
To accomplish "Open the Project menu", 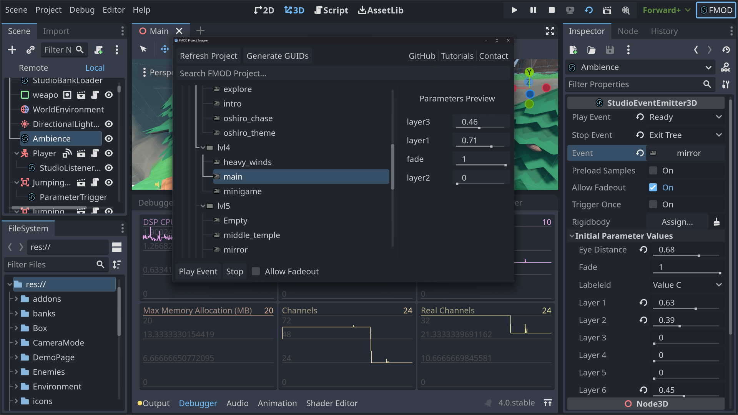I will point(48,10).
